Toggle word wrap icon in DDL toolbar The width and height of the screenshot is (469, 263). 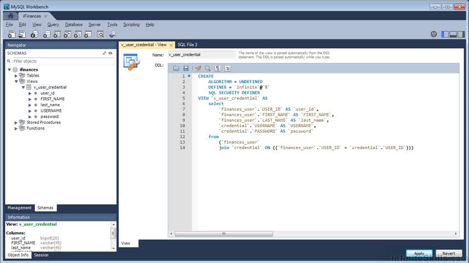[x=227, y=68]
